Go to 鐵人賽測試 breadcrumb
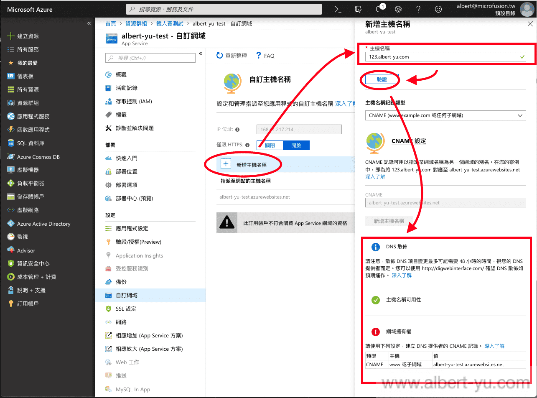Screen dimensions: 537x398 (170, 23)
